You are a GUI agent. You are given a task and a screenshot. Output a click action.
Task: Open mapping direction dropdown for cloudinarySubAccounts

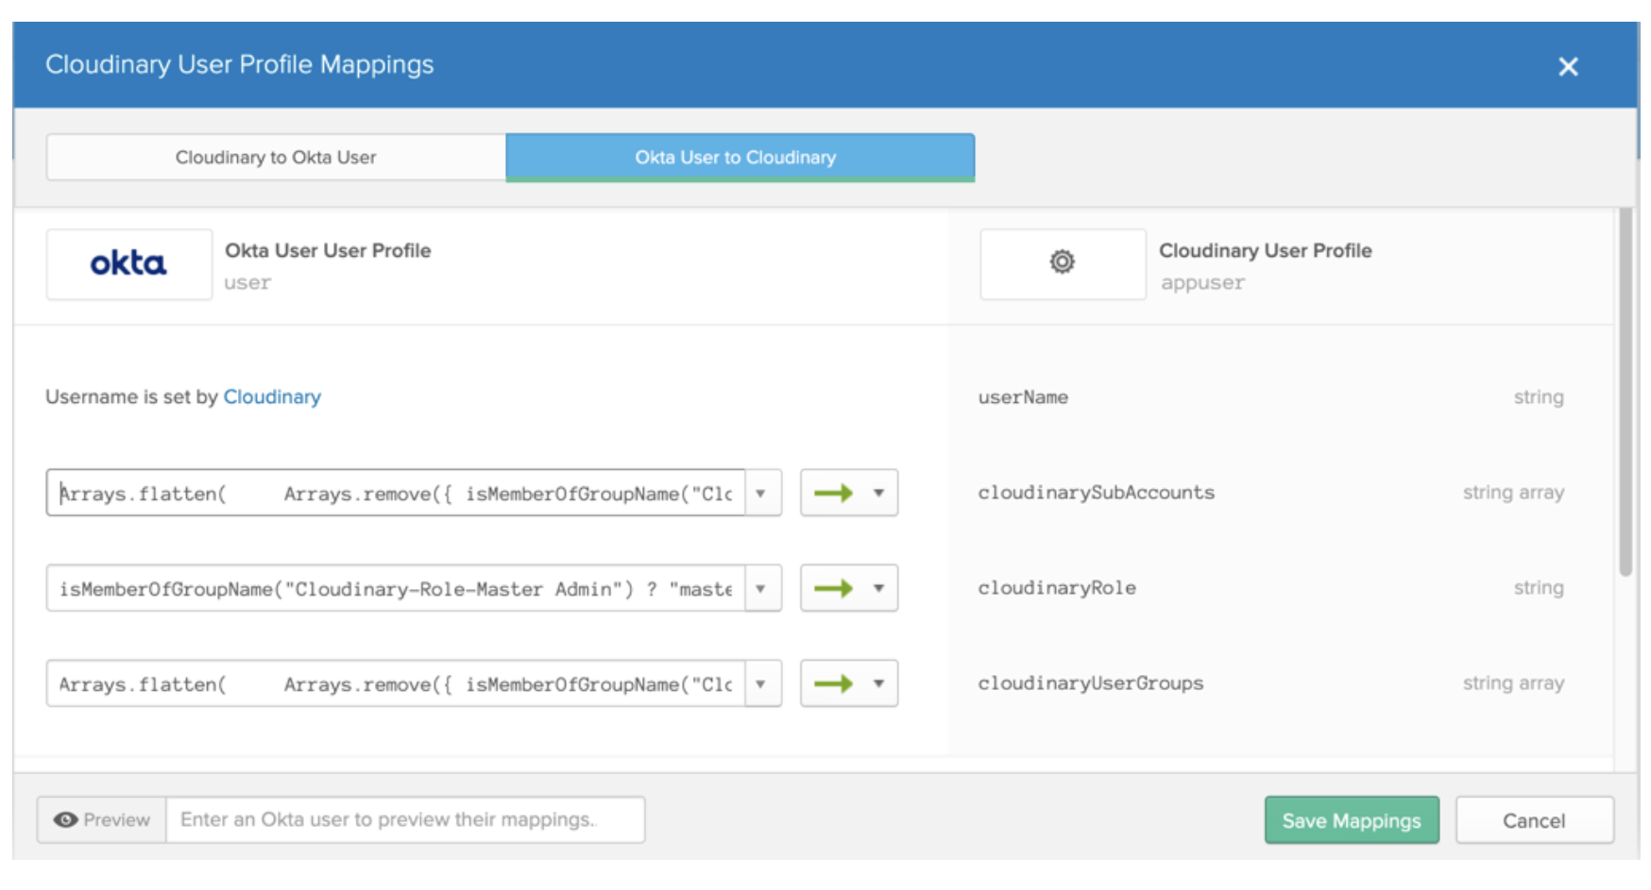878,493
